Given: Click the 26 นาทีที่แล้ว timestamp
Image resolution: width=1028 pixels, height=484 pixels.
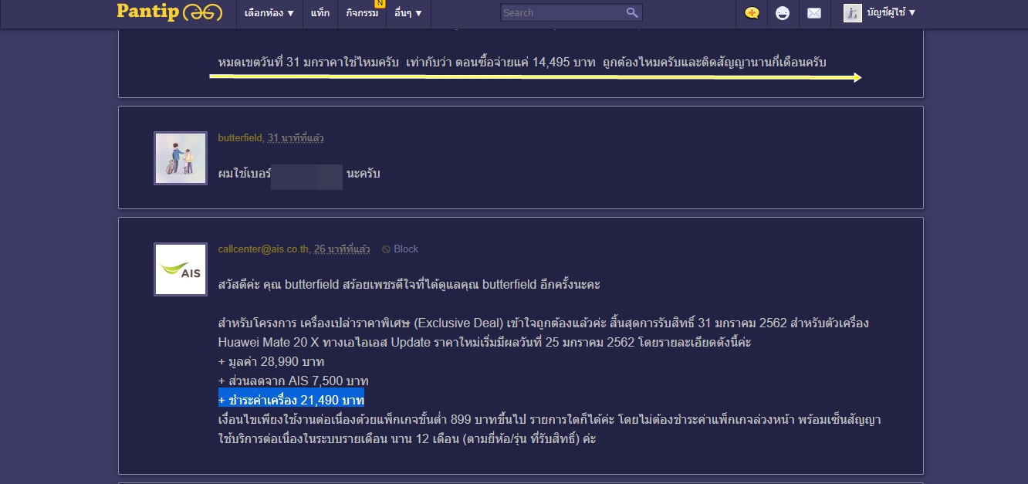Looking at the screenshot, I should pyautogui.click(x=341, y=249).
